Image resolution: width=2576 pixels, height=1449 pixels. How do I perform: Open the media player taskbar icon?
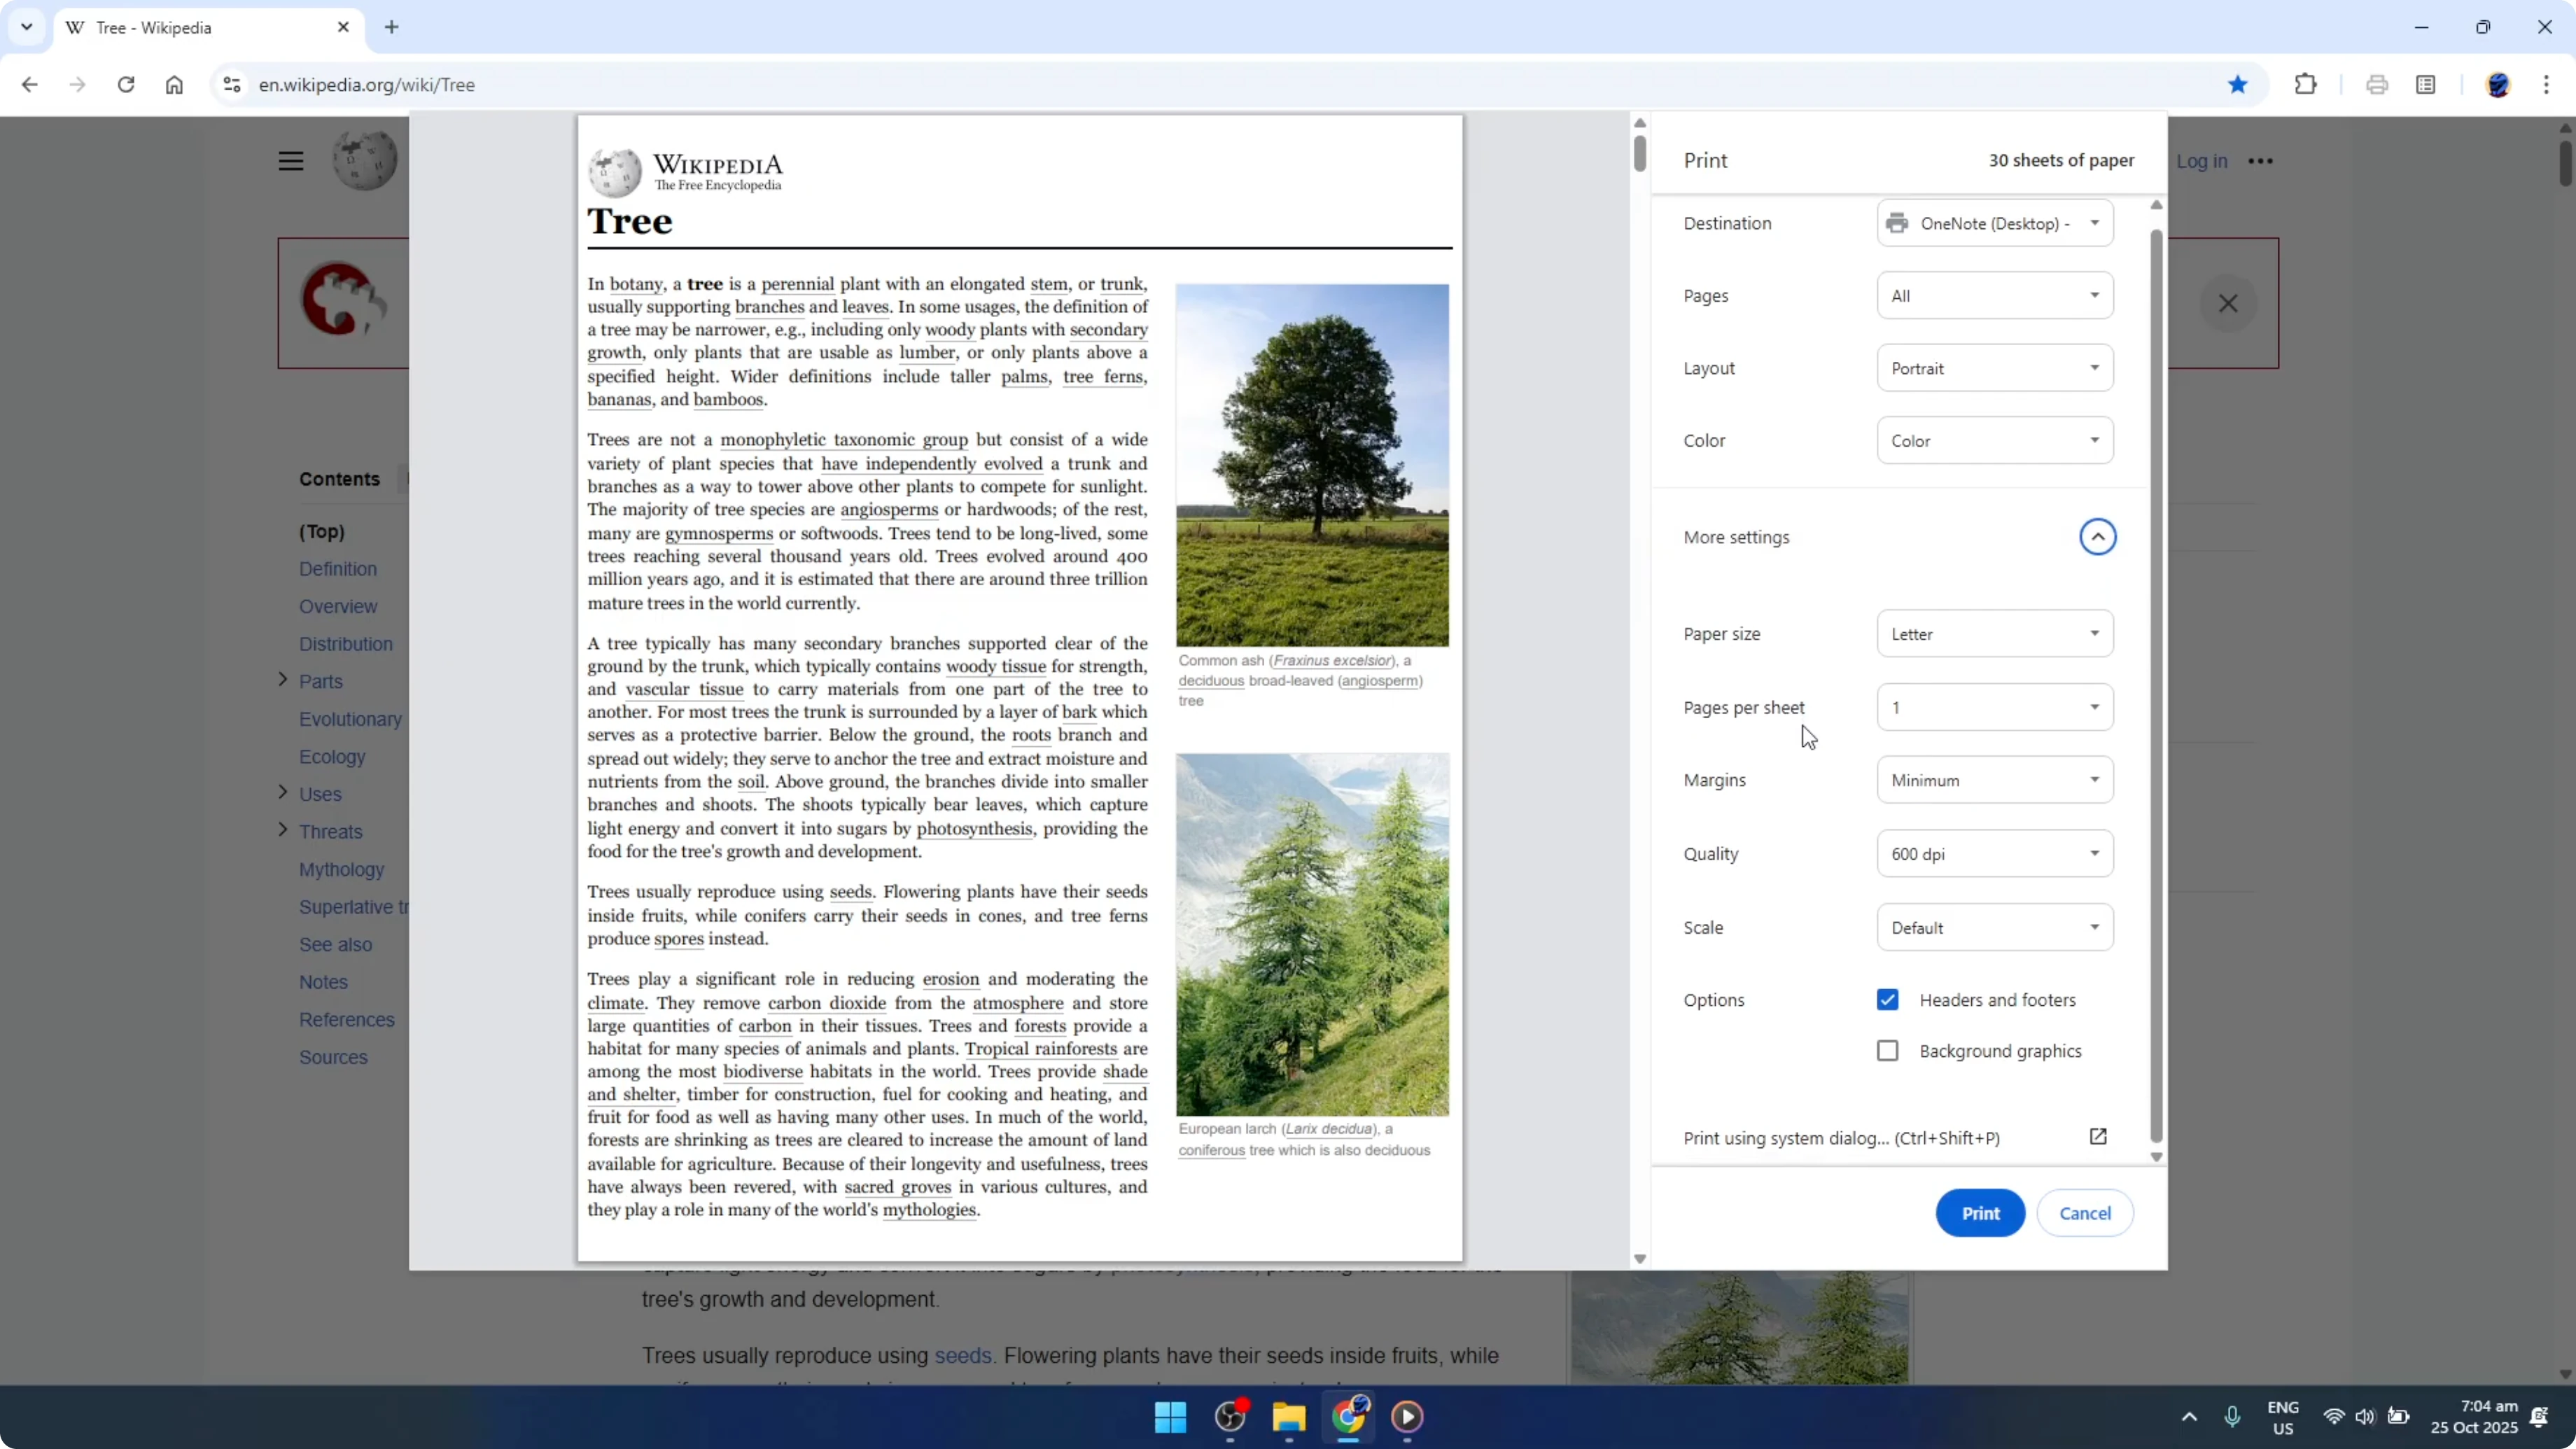point(1407,1417)
